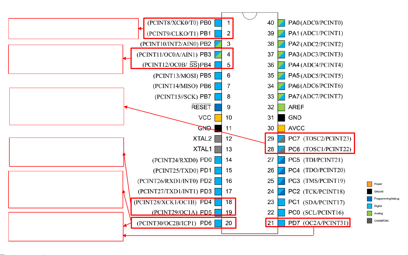Select the blue square at PD7 pin 21

pos(281,223)
